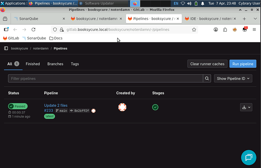Open the Firefox account icon
Image resolution: width=261 pixels, height=168 pixels.
pyautogui.click(x=216, y=29)
